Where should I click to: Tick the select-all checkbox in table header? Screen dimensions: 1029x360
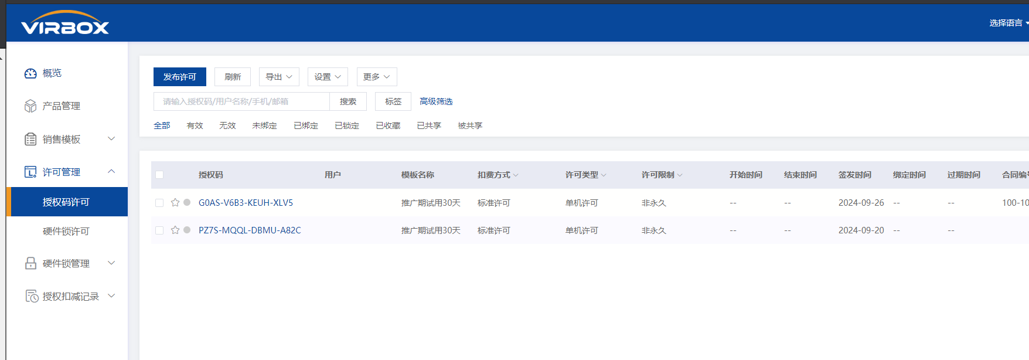click(x=159, y=175)
